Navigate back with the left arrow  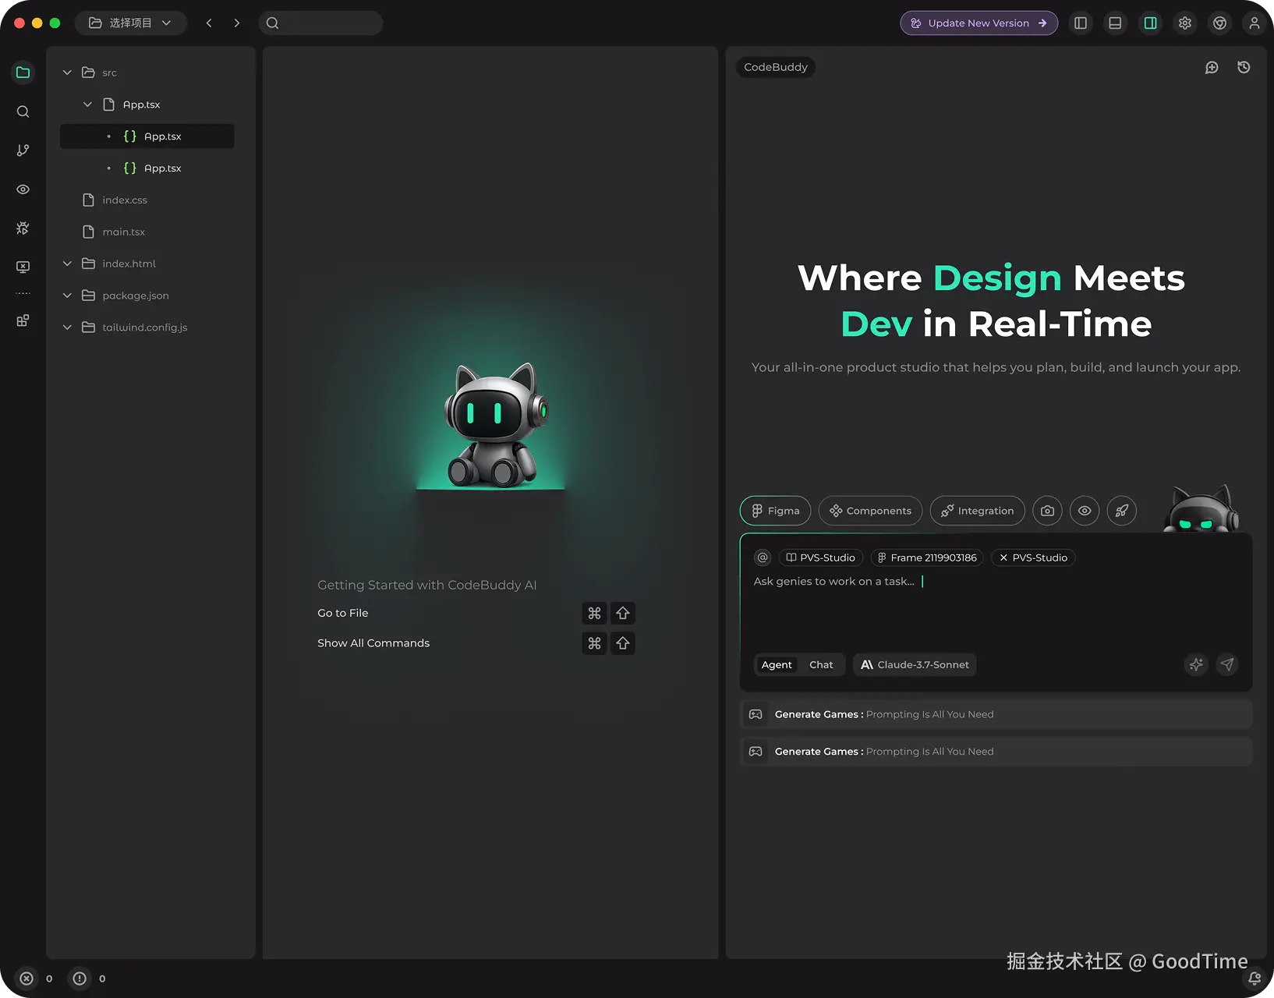(x=209, y=23)
